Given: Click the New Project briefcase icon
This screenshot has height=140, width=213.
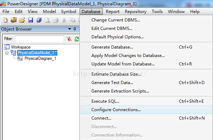Looking at the screenshot, I should [14, 20].
